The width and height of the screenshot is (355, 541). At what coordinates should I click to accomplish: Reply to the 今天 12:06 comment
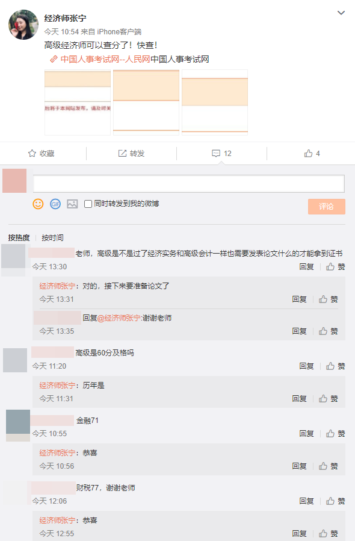[x=306, y=501]
